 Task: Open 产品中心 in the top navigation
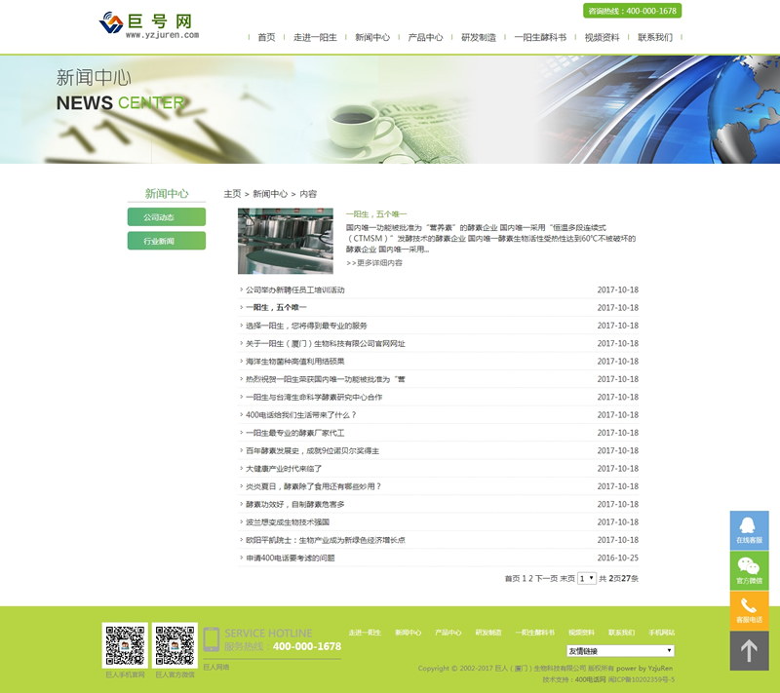click(425, 37)
